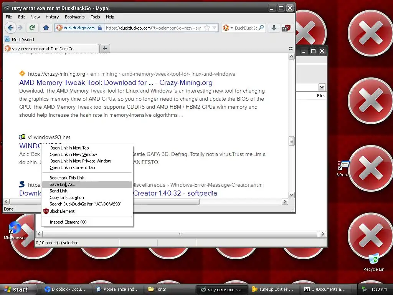Focus the address bar URL field
393x295 pixels.
click(154, 28)
